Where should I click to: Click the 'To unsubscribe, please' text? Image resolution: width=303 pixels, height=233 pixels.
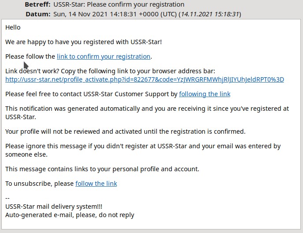39,184
